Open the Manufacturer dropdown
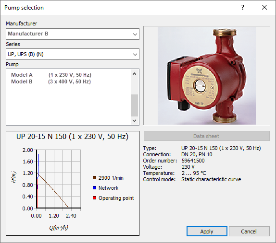276x243 pixels. click(72, 34)
